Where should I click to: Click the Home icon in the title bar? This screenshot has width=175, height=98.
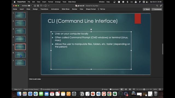(x=35, y=6)
